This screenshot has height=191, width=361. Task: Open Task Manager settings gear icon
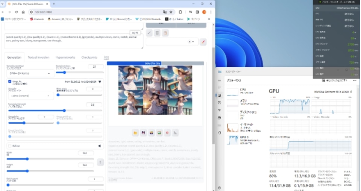tap(219, 188)
